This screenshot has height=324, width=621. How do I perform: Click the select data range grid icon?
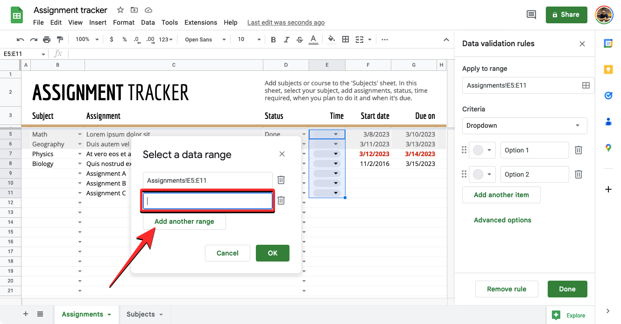tap(586, 85)
